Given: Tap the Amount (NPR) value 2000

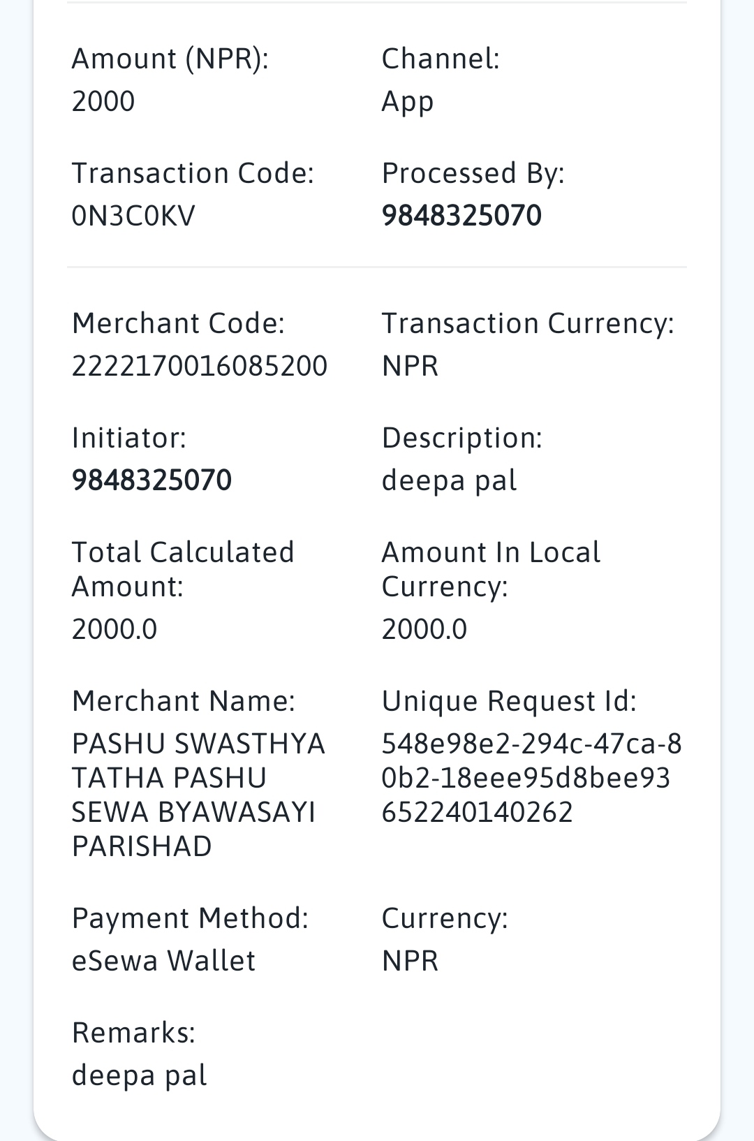Looking at the screenshot, I should 103,101.
